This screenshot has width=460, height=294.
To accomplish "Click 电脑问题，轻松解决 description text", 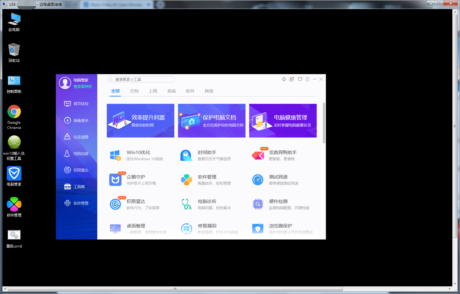I will (214, 208).
